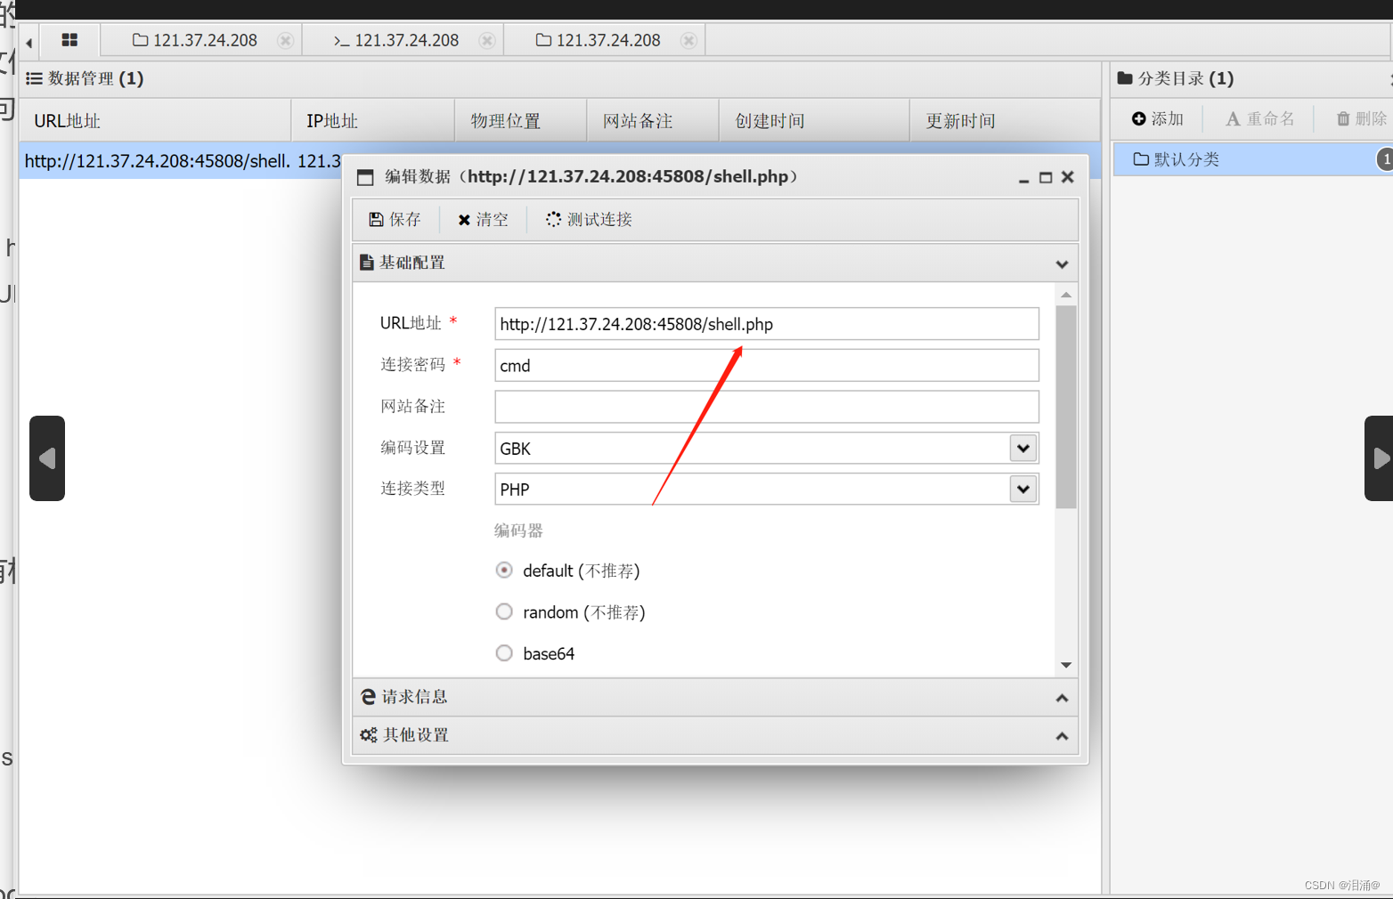1393x899 pixels.
Task: Sort by URL地址 column header
Action: 155,121
